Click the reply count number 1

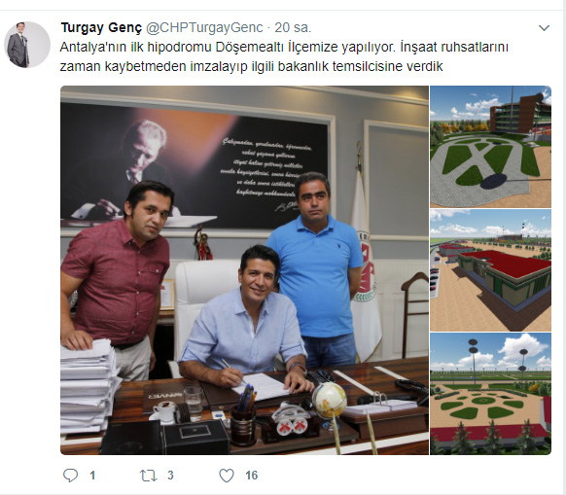(92, 476)
